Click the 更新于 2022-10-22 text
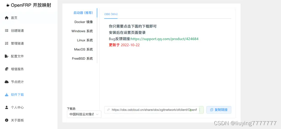This screenshot has width=281, height=129. [x=124, y=45]
